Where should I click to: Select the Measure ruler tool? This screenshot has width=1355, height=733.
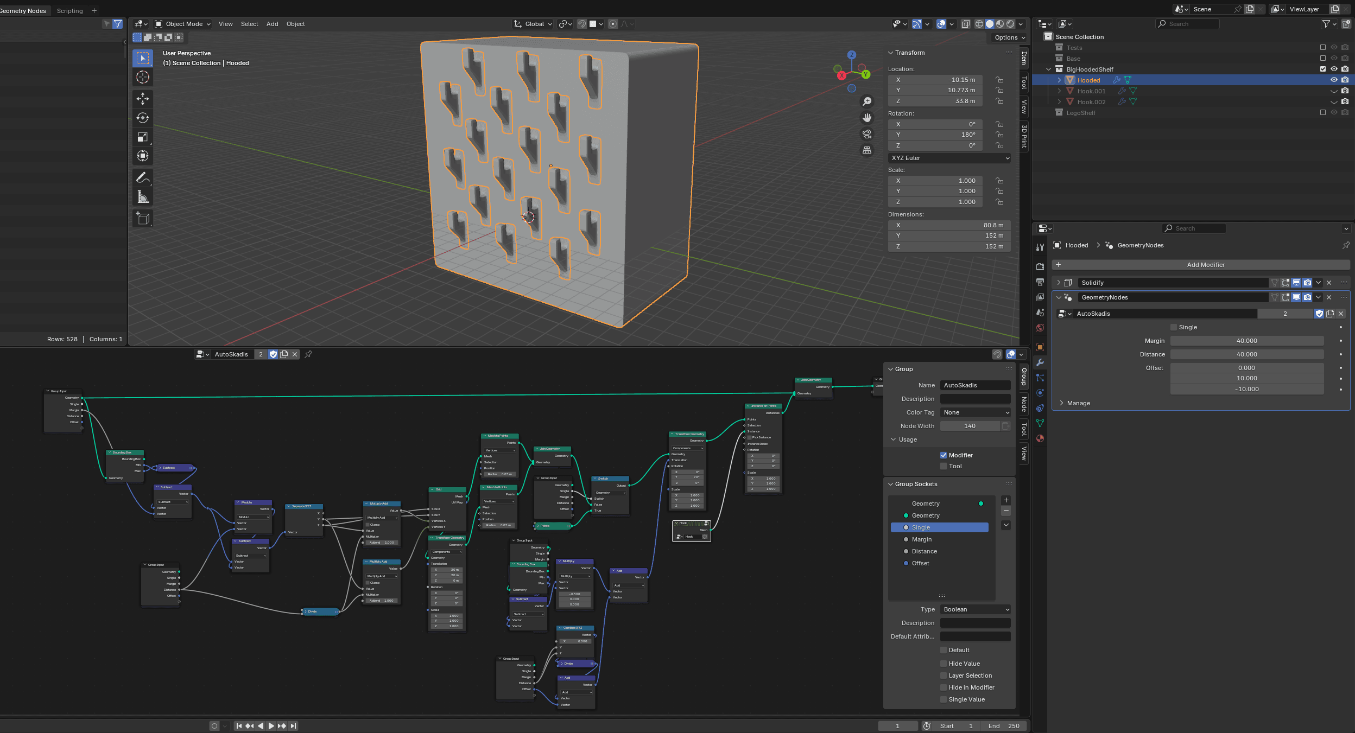pos(143,196)
